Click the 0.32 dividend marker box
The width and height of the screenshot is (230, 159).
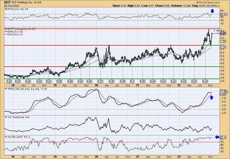pos(100,81)
